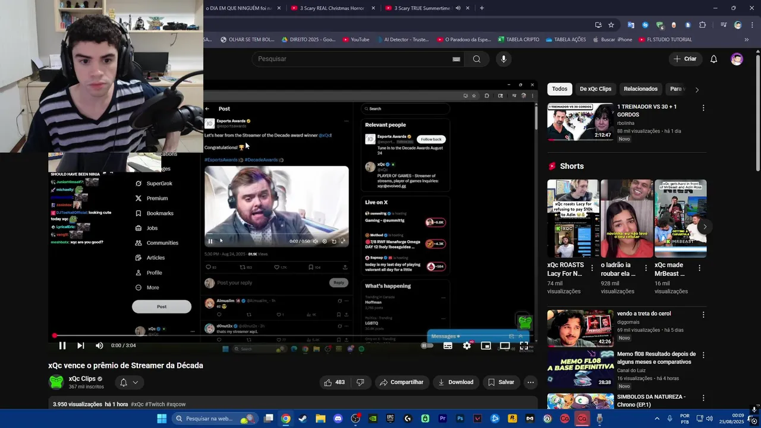Open options for xQc made MrBeast short

[x=699, y=268]
